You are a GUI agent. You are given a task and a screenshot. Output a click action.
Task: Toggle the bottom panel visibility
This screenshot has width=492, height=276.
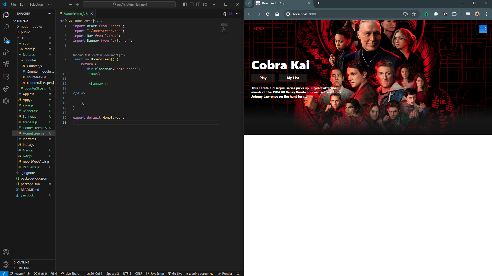[191, 4]
